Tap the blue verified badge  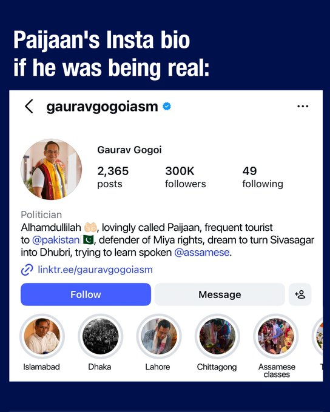(167, 107)
